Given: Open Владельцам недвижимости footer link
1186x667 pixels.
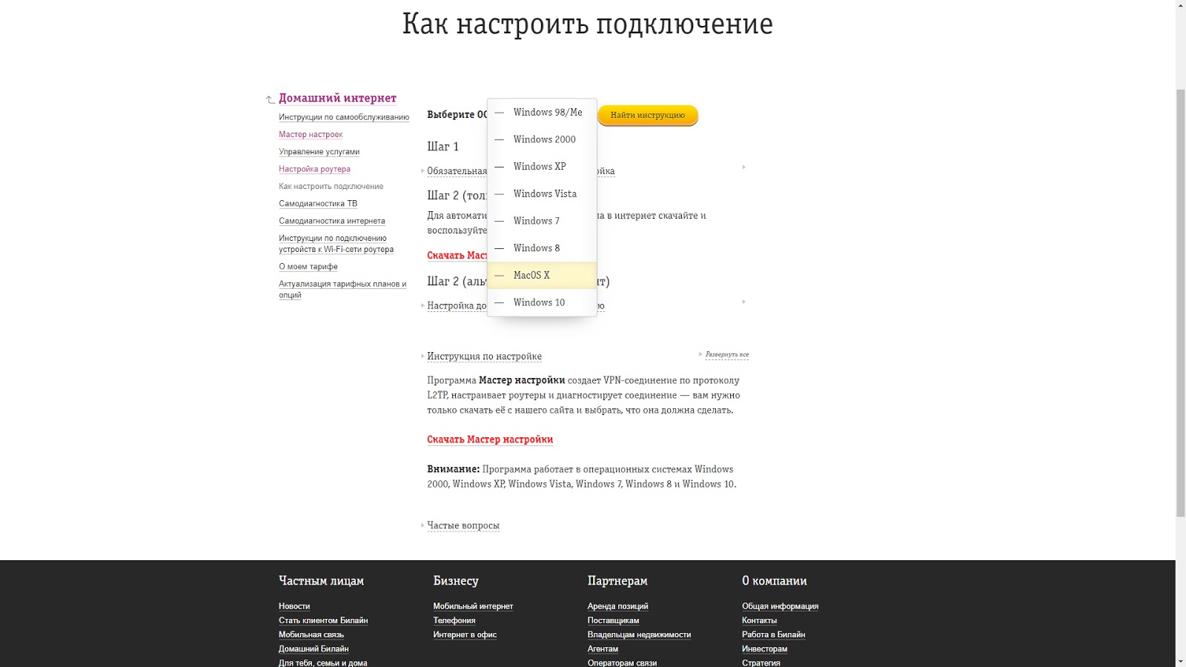Looking at the screenshot, I should coord(639,634).
